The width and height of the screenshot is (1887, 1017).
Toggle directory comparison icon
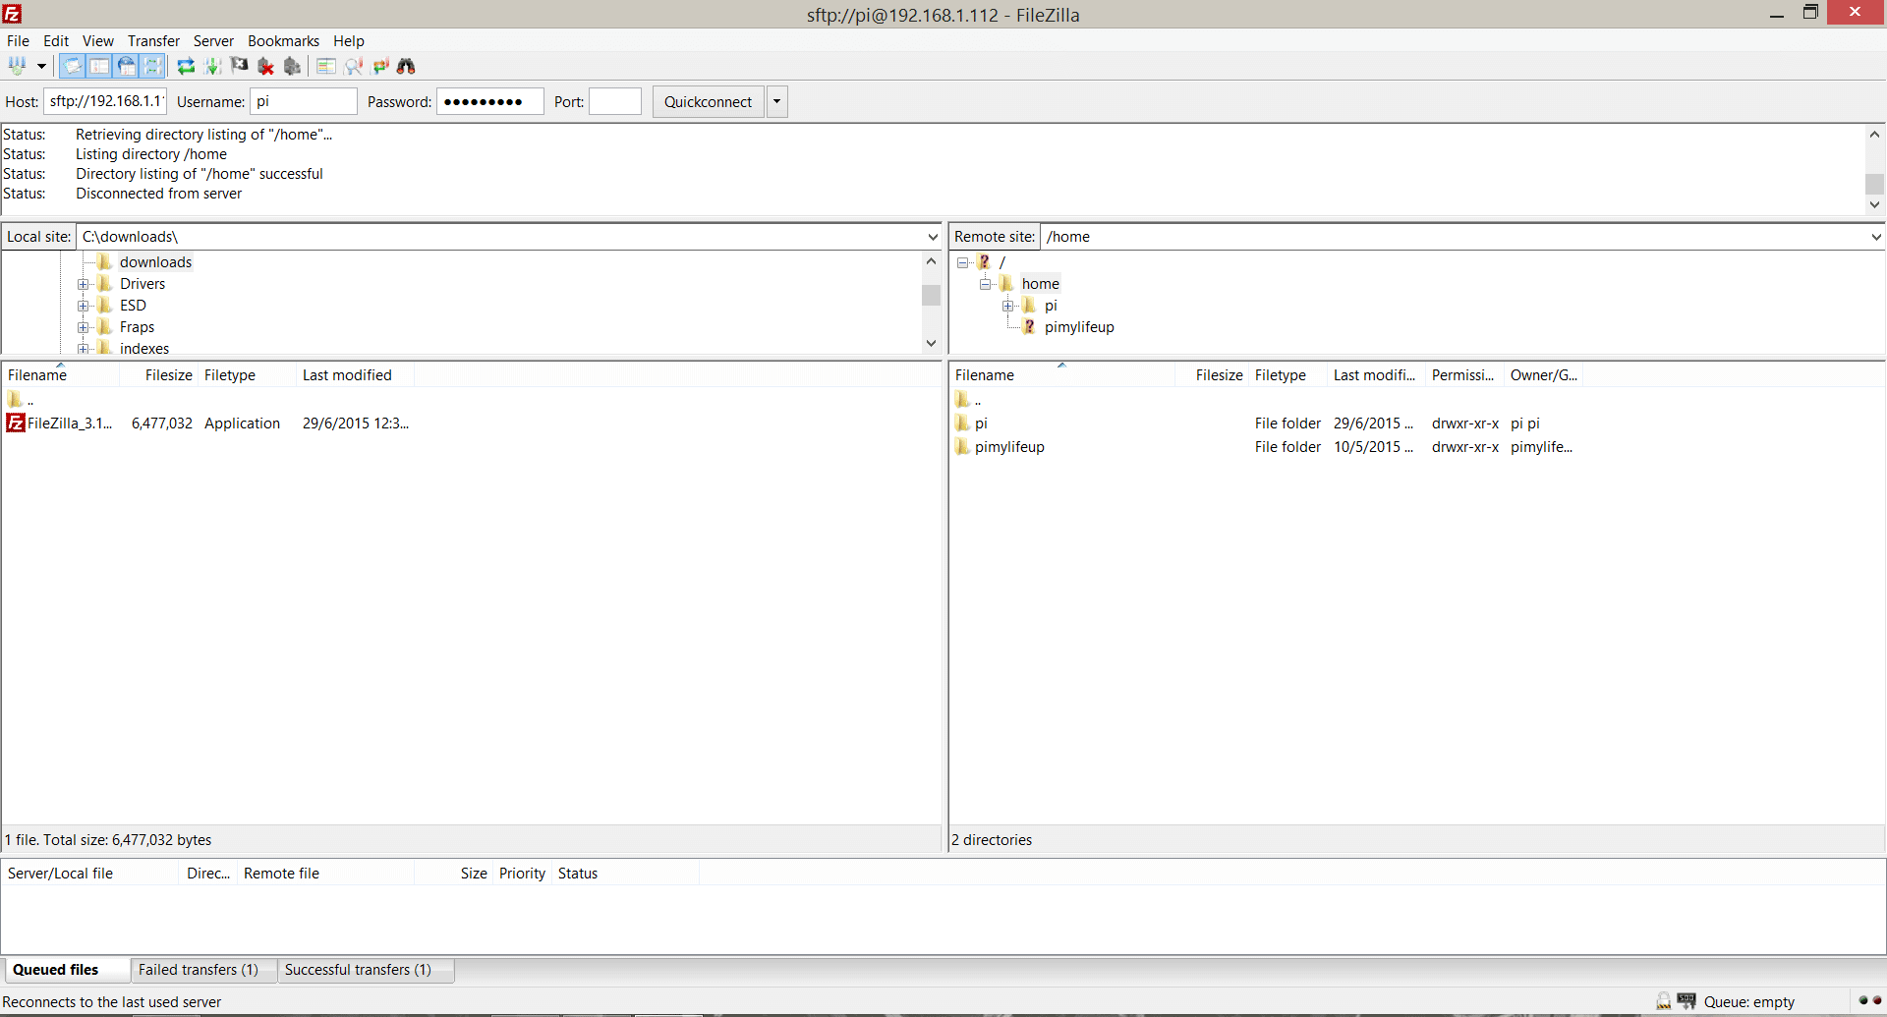354,66
